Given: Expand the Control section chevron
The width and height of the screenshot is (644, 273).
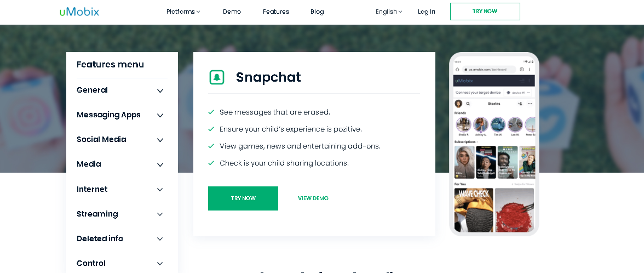Looking at the screenshot, I should pyautogui.click(x=160, y=264).
